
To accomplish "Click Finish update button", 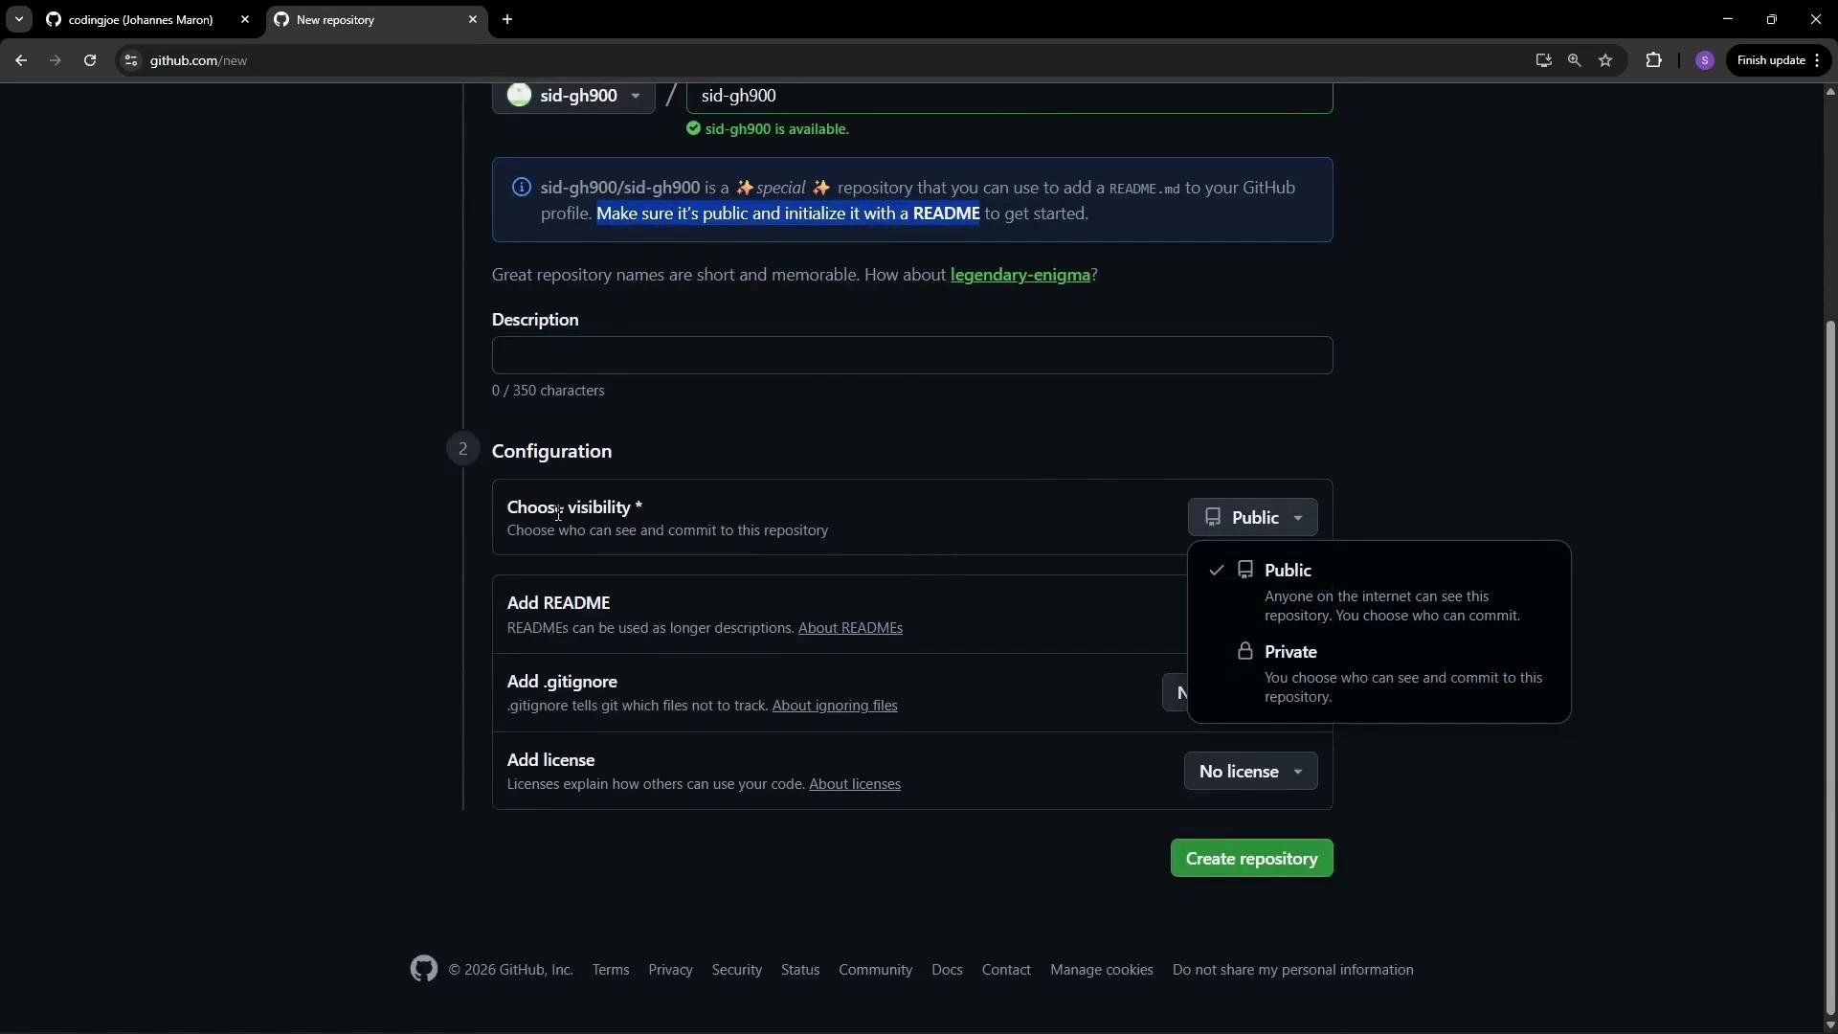I will point(1779,60).
